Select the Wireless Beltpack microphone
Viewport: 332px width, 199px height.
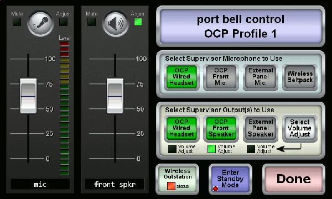300,77
